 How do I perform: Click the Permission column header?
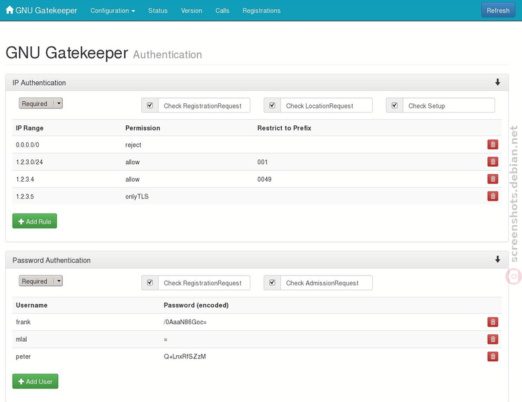pyautogui.click(x=143, y=128)
